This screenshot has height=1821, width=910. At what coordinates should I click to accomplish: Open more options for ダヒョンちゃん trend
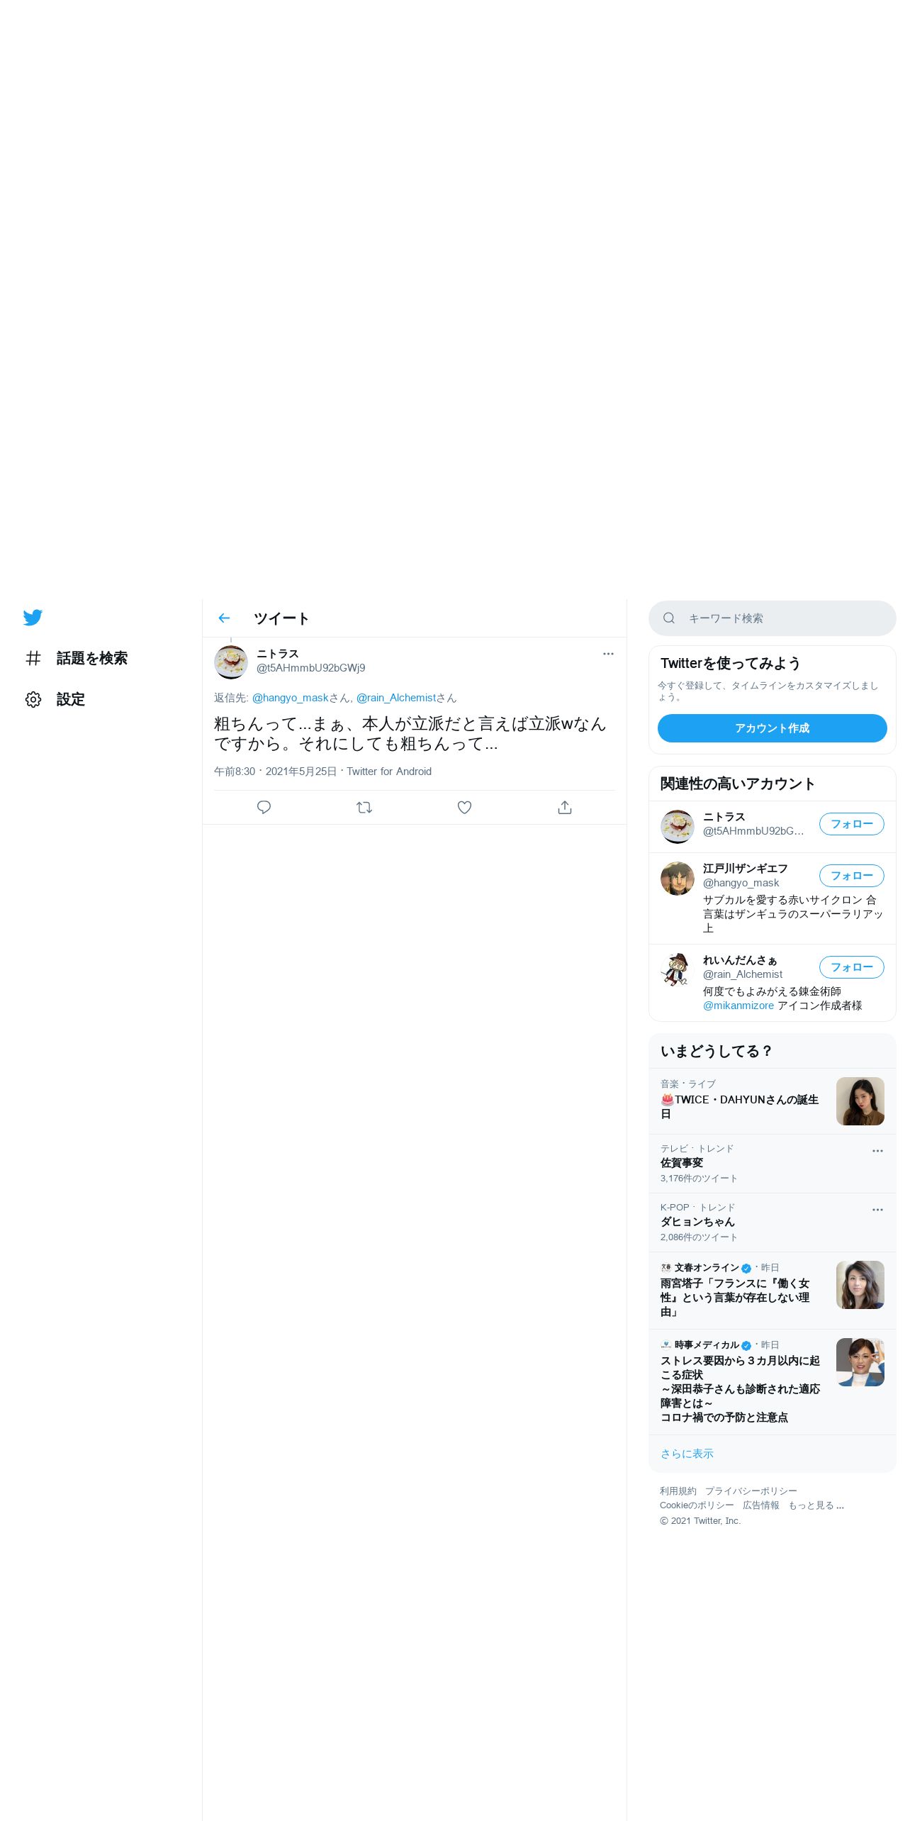tap(877, 1210)
